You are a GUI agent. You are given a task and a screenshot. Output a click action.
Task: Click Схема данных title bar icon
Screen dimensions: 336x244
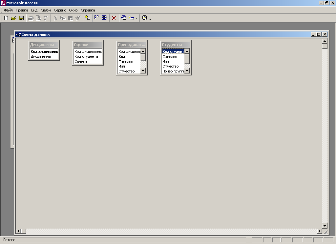coord(18,34)
